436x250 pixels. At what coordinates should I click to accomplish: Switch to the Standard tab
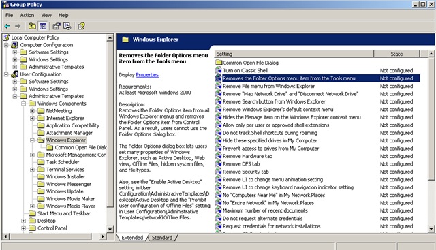pos(162,238)
